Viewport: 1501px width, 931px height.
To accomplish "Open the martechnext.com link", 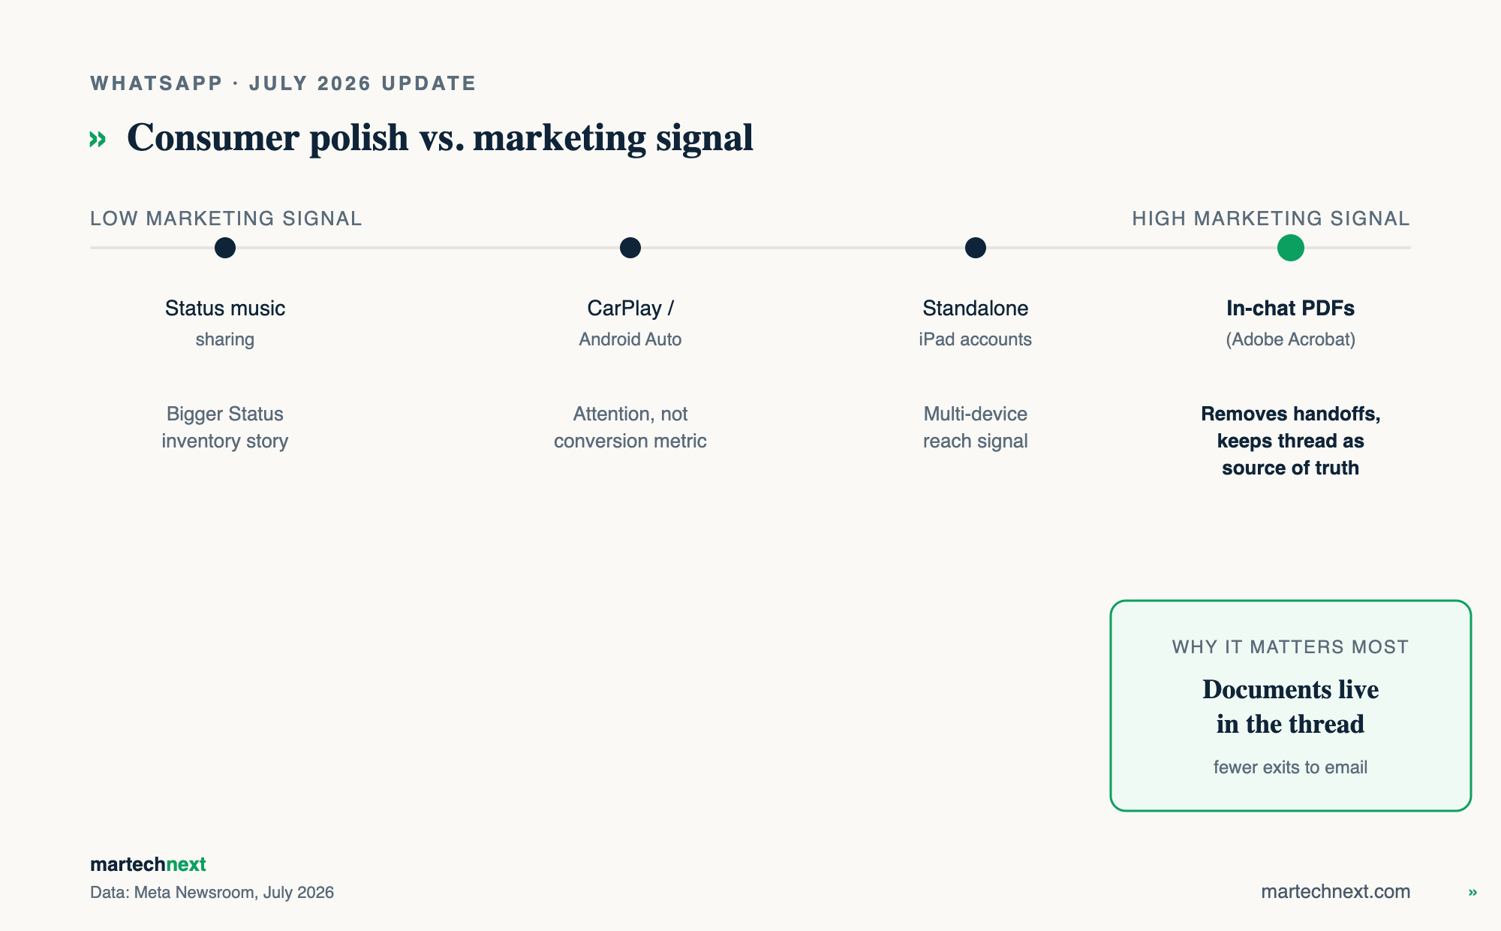I will [x=1335, y=891].
